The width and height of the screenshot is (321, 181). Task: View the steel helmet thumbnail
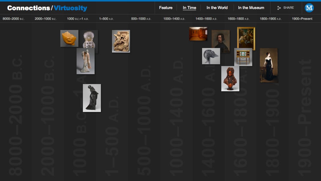pyautogui.click(x=211, y=56)
